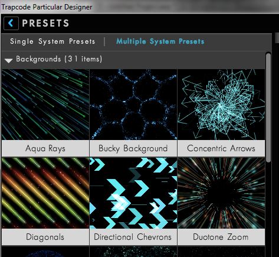Click the PRESETS panel title
Image resolution: width=279 pixels, height=257 pixels.
pos(45,23)
